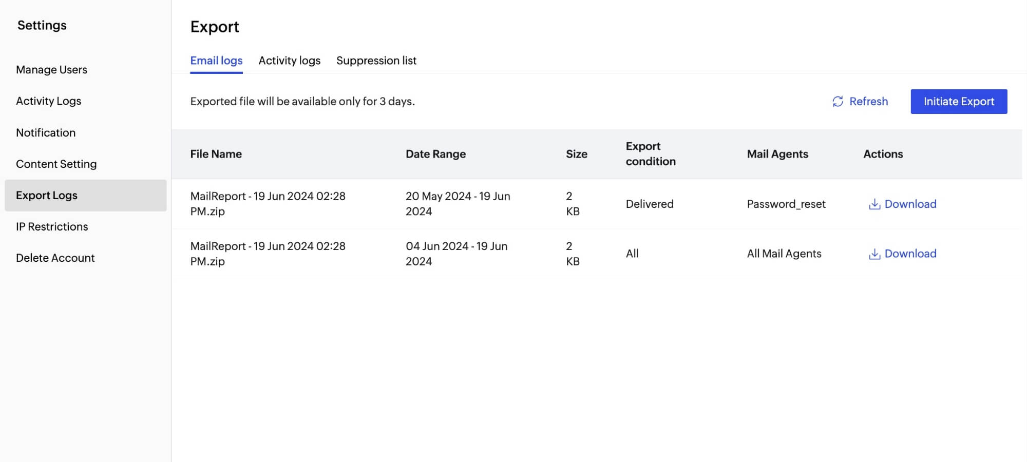1027x462 pixels.
Task: Switch to the Suppression list tab
Action: (376, 60)
